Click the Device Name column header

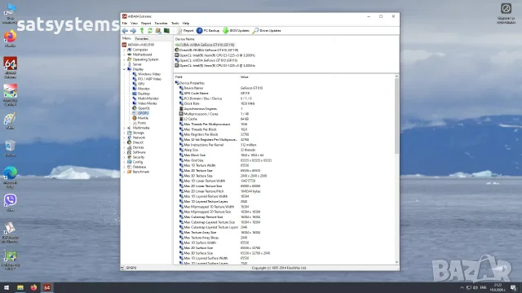pyautogui.click(x=185, y=39)
